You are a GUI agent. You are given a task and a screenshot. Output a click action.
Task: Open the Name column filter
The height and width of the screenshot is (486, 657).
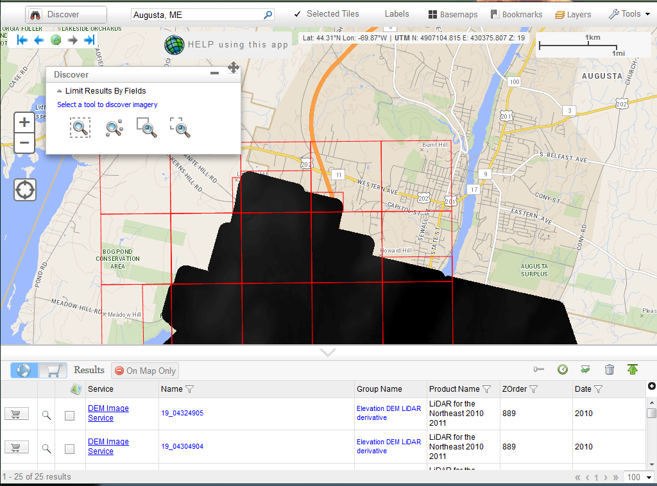(189, 389)
